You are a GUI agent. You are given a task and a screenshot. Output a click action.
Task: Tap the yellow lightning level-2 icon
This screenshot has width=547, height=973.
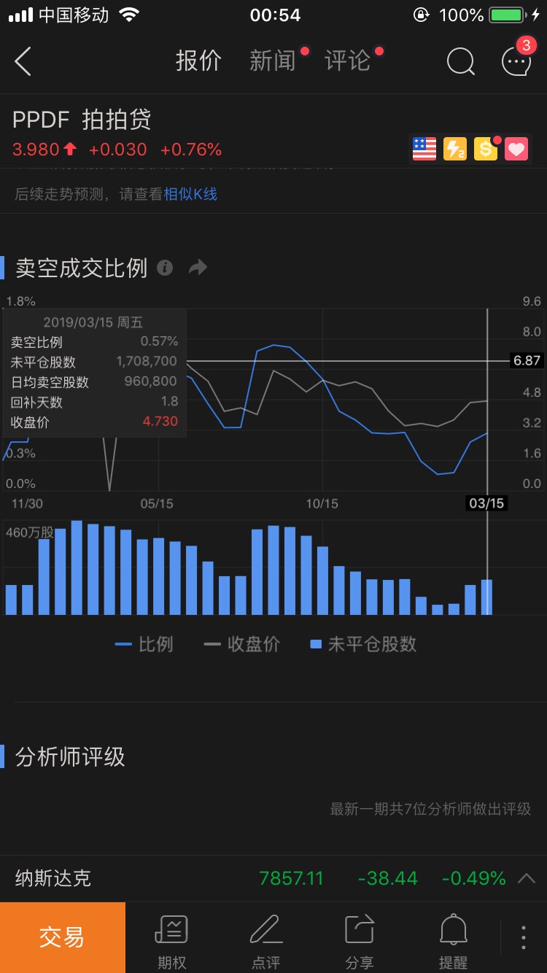coord(455,149)
